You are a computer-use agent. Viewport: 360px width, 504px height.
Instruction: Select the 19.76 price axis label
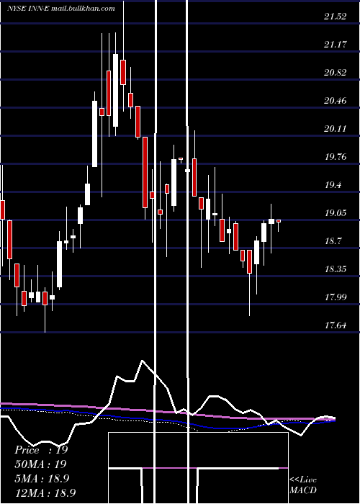pyautogui.click(x=336, y=157)
